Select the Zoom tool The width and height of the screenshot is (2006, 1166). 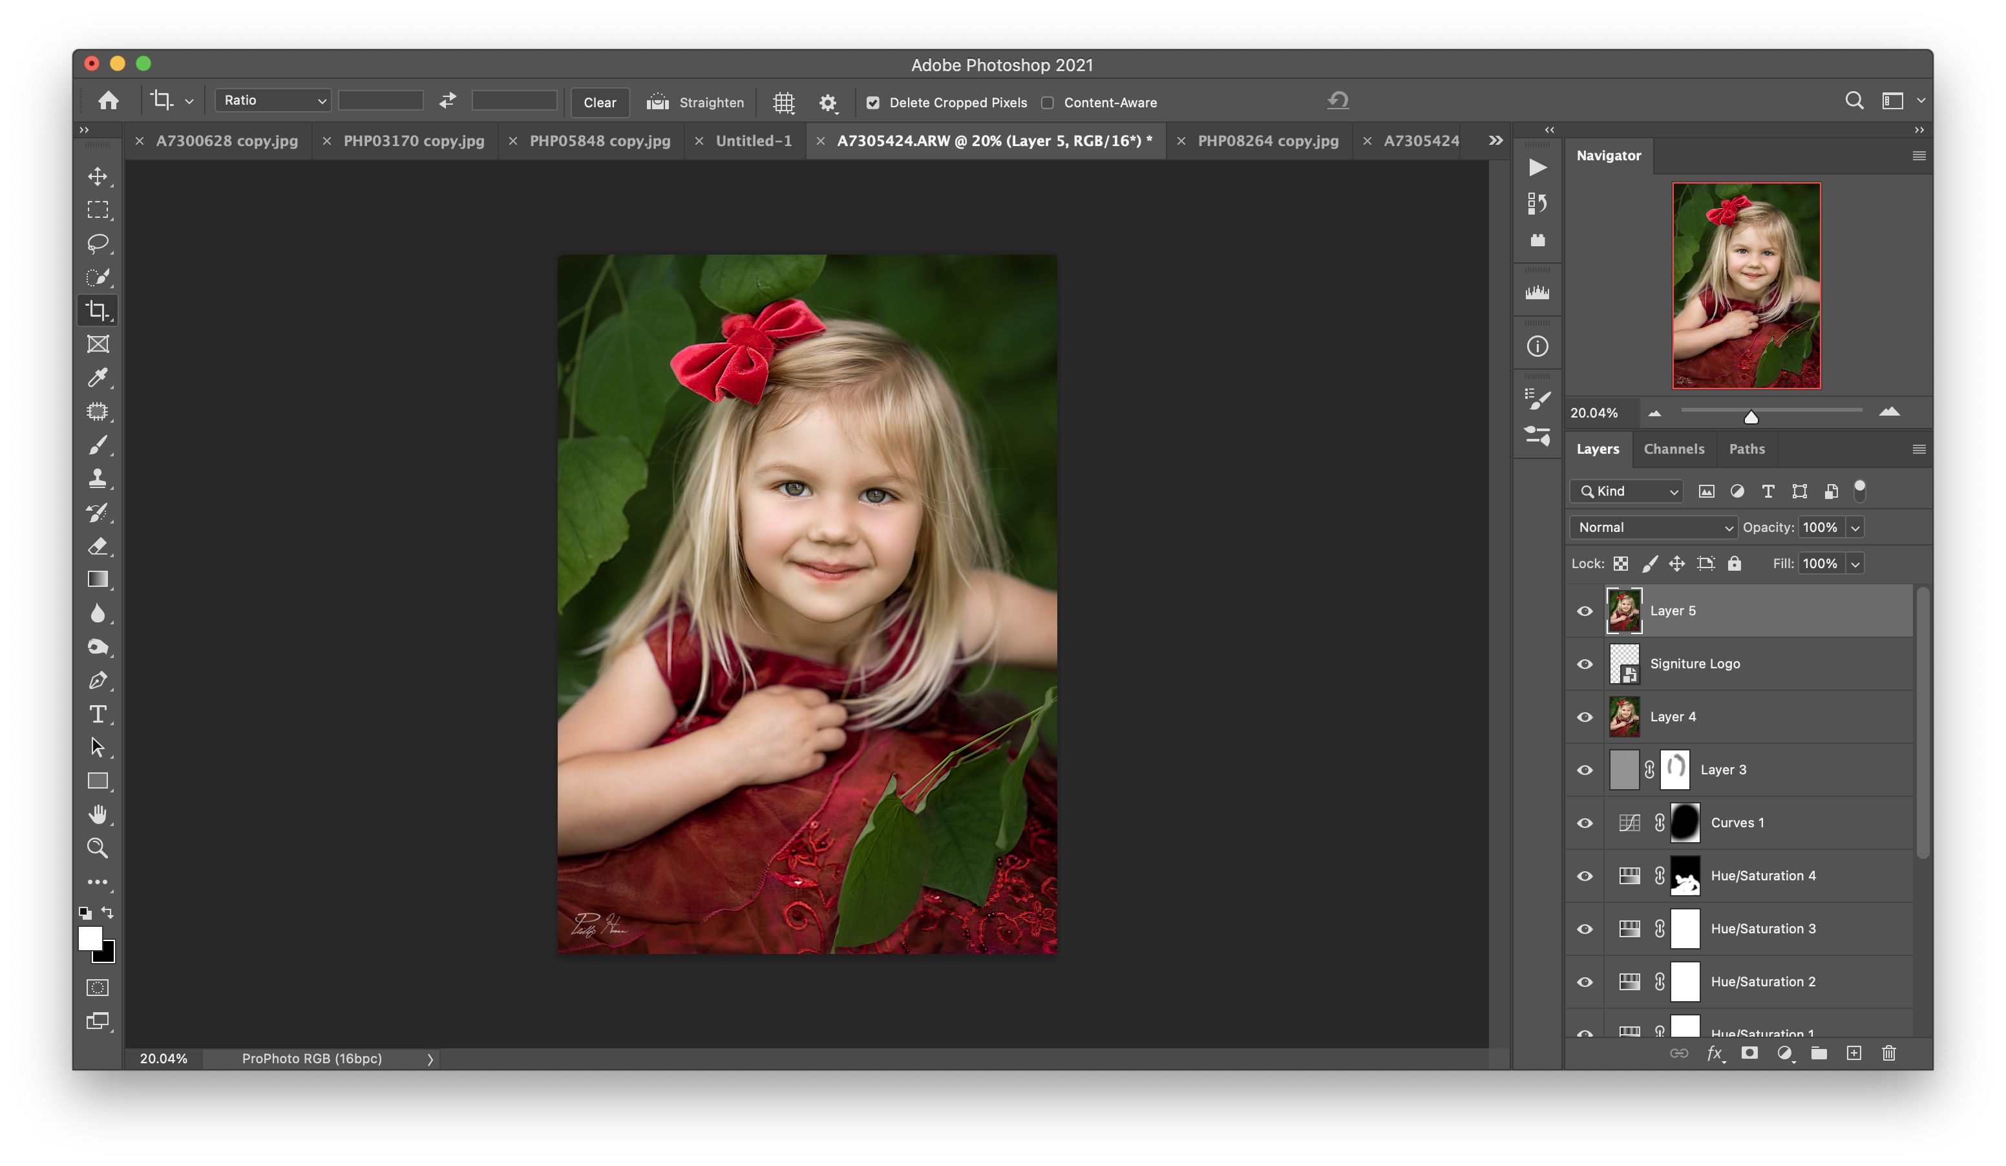[98, 847]
